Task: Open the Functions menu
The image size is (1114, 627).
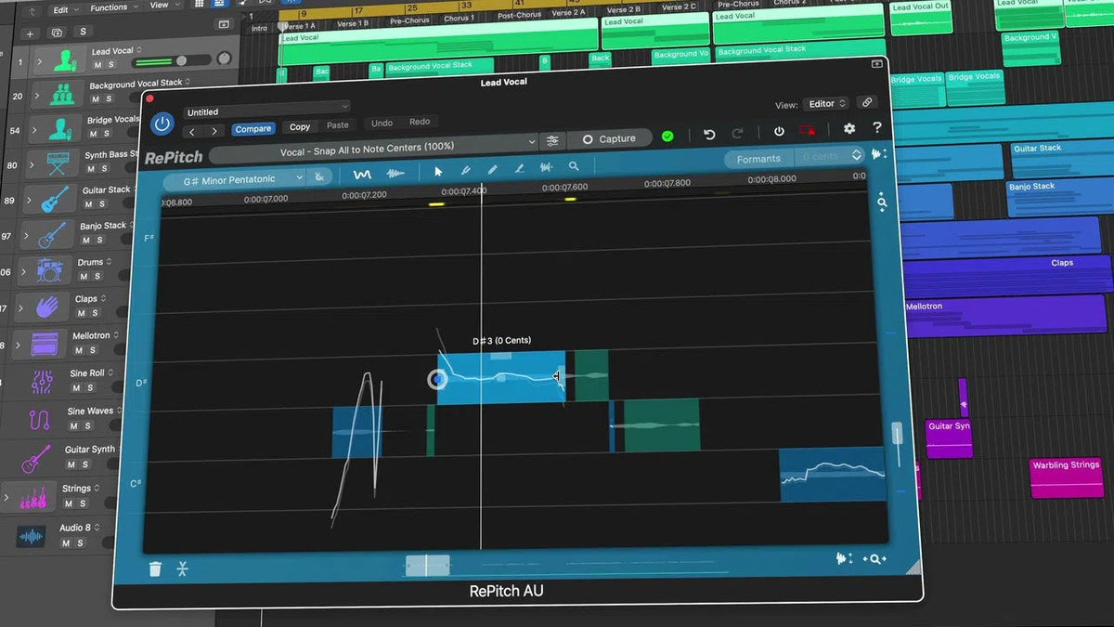Action: [x=110, y=7]
